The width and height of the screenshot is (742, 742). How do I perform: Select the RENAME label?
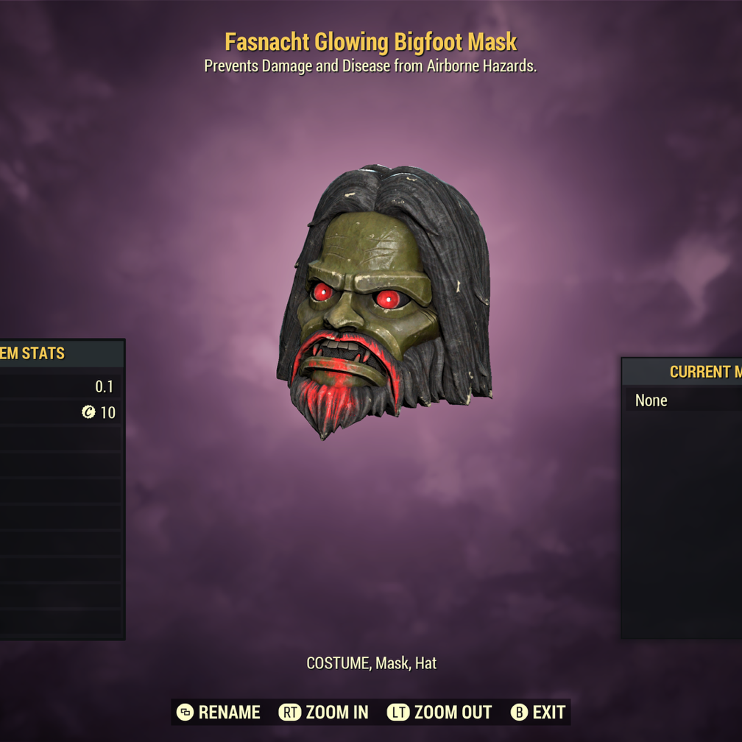[229, 713]
